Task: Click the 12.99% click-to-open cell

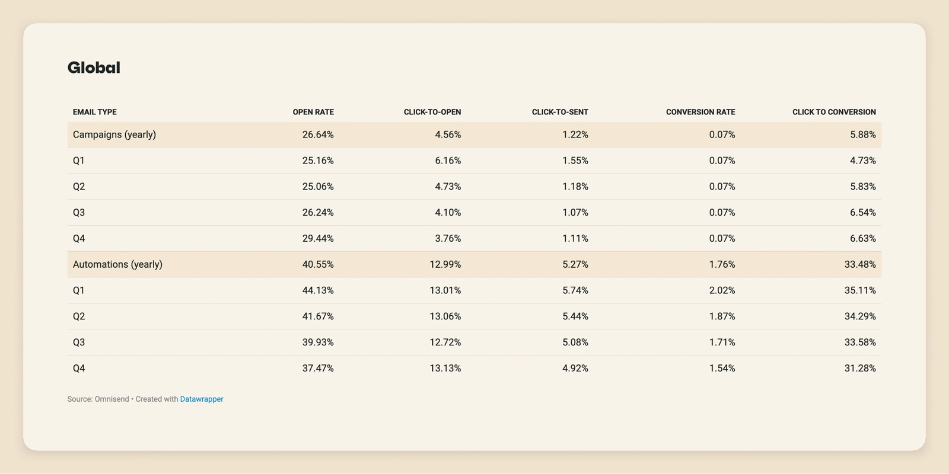Action: (445, 264)
